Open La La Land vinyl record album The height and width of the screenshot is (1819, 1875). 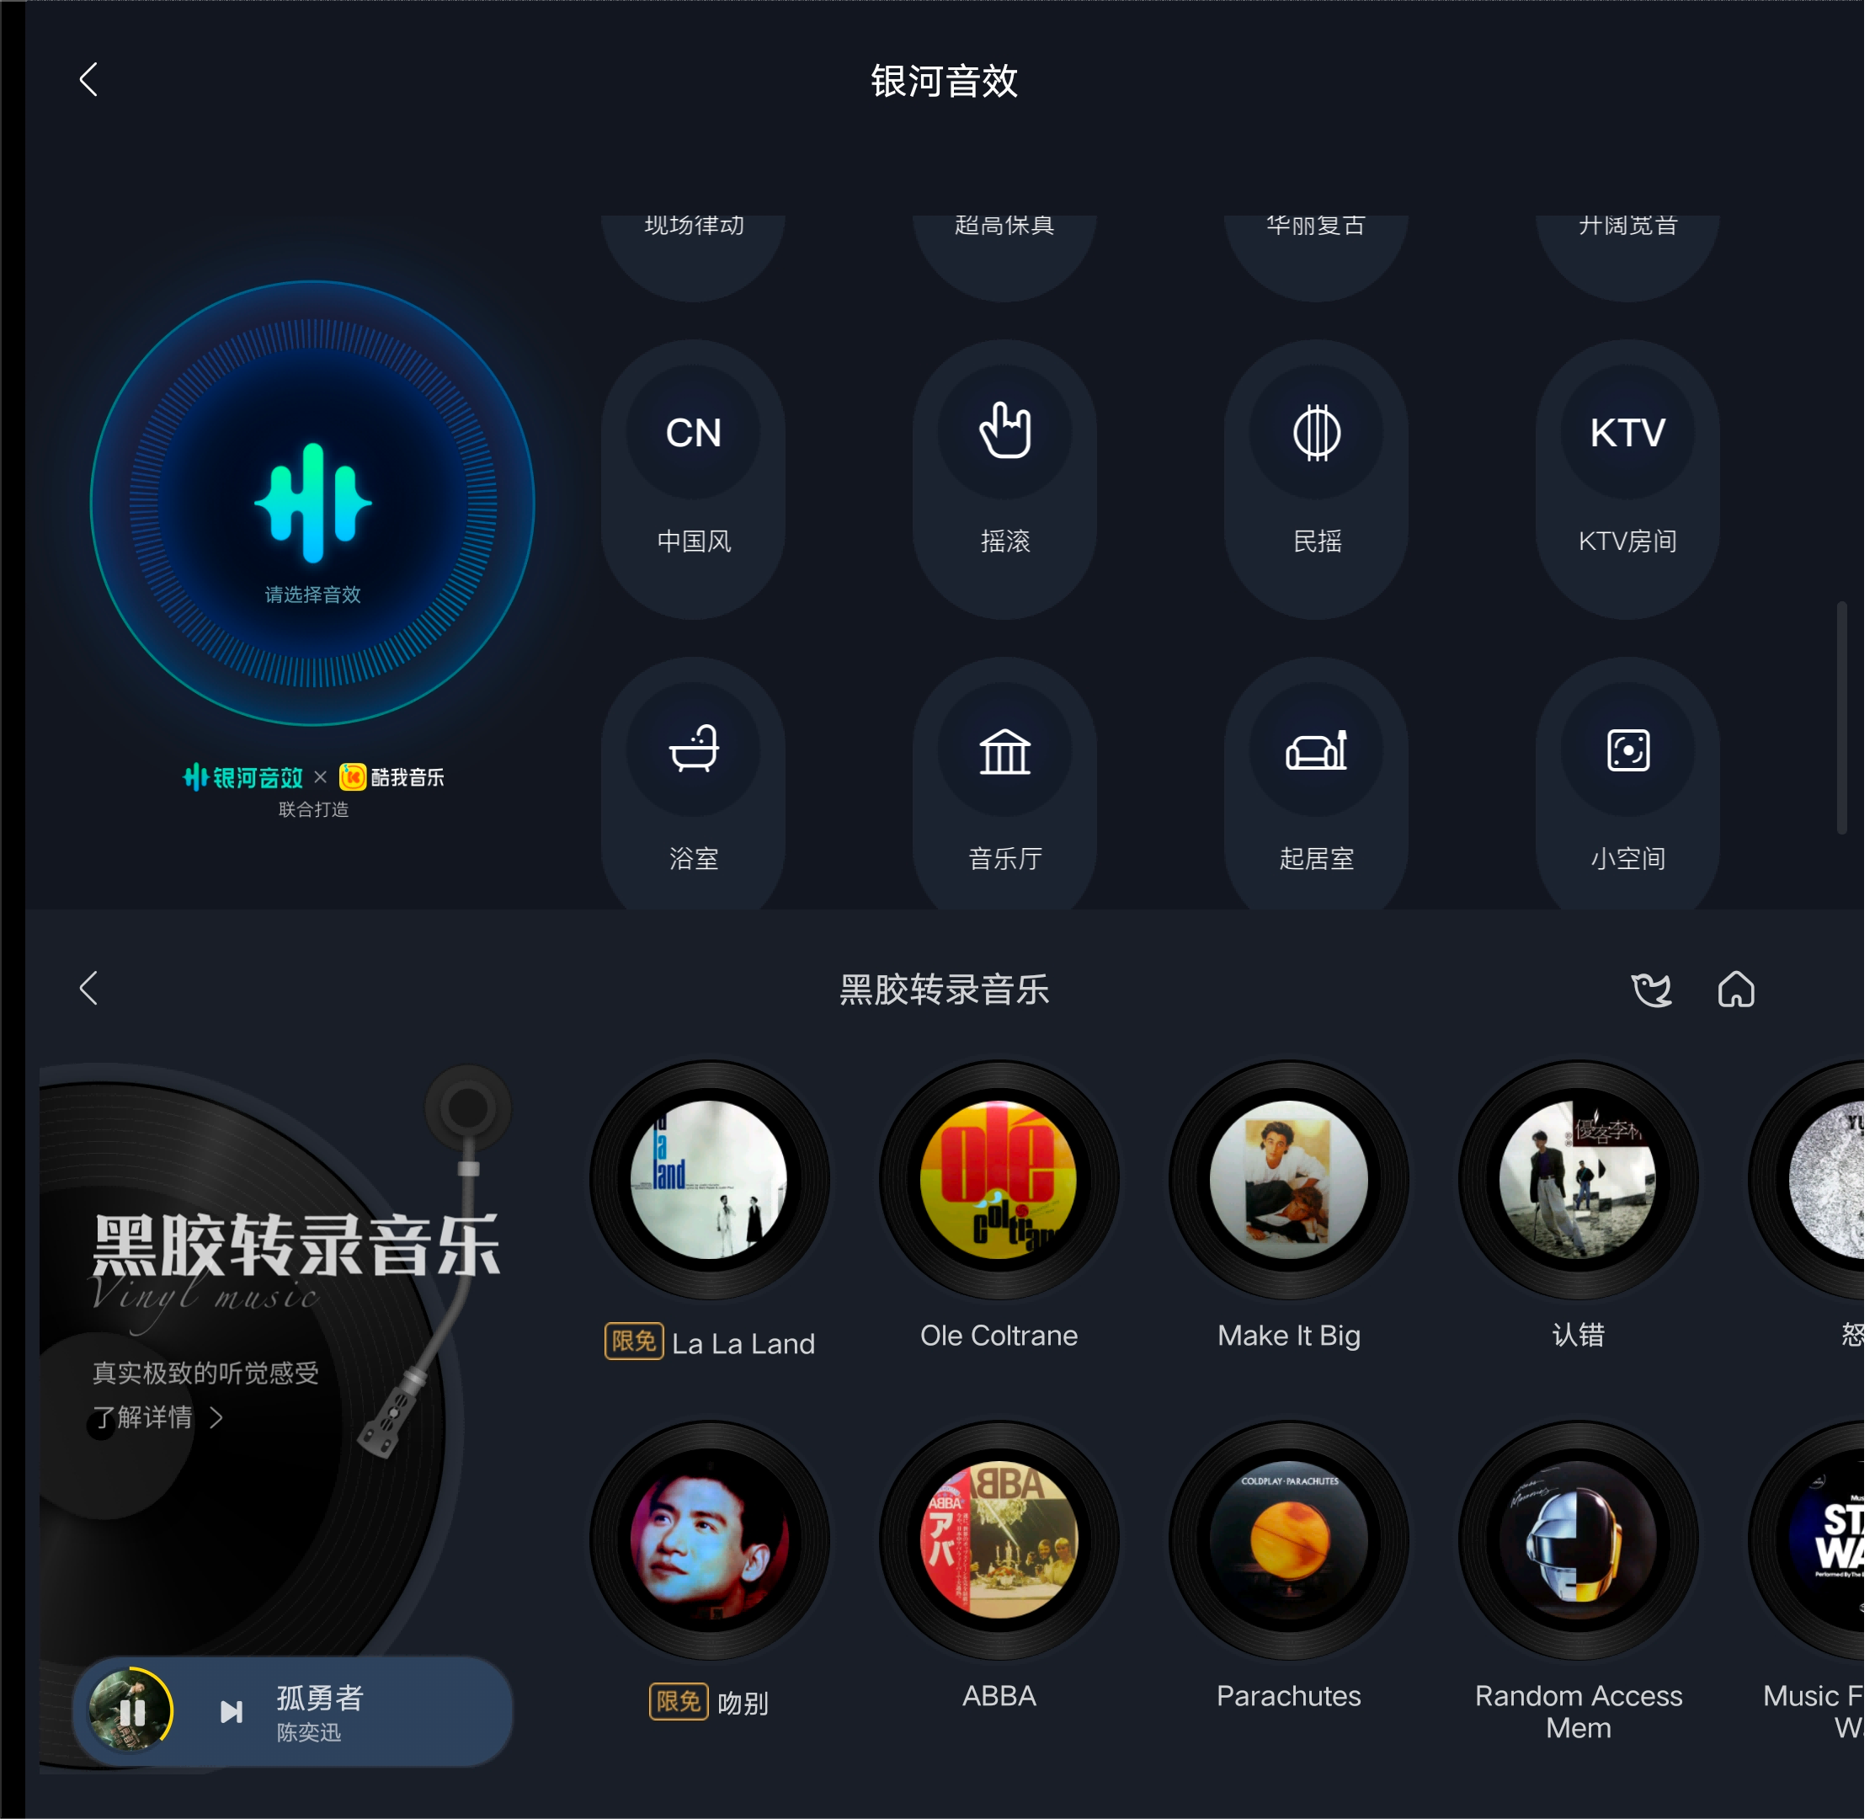710,1196
